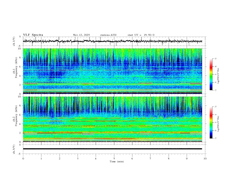
Task: Click the ch.2 log(PSD) colorbar label
Action: click(x=218, y=124)
